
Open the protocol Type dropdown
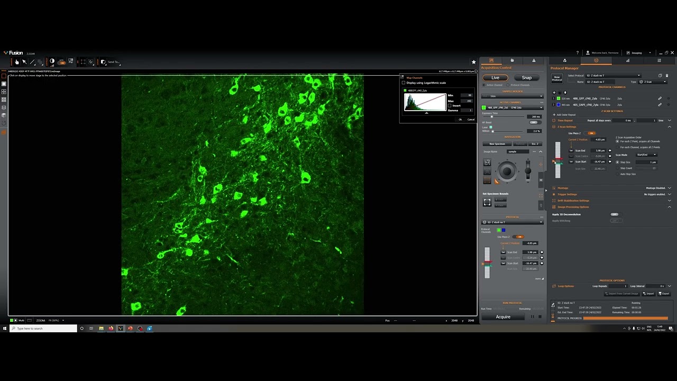(653, 81)
